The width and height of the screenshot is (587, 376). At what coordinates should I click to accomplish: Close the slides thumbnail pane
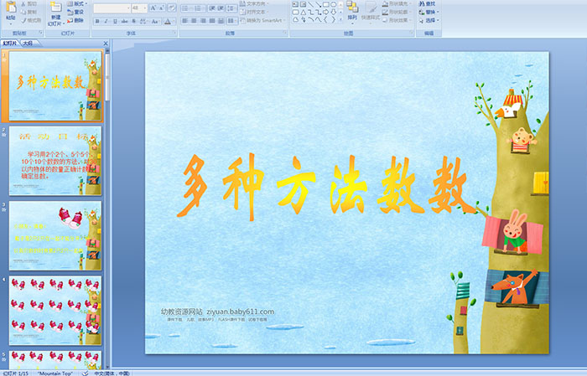[x=106, y=44]
